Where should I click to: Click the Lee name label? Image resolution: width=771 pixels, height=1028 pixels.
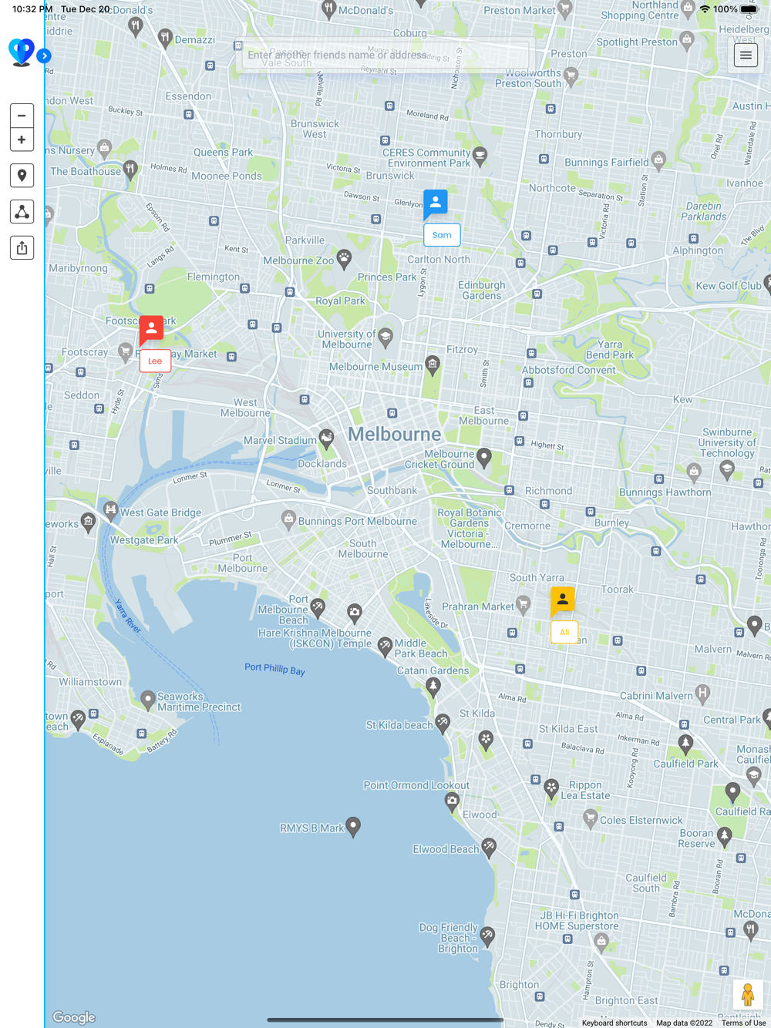(x=155, y=361)
